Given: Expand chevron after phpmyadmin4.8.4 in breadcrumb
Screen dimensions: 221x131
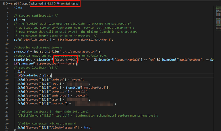Looking at the screenshot, I should [x=55, y=4].
